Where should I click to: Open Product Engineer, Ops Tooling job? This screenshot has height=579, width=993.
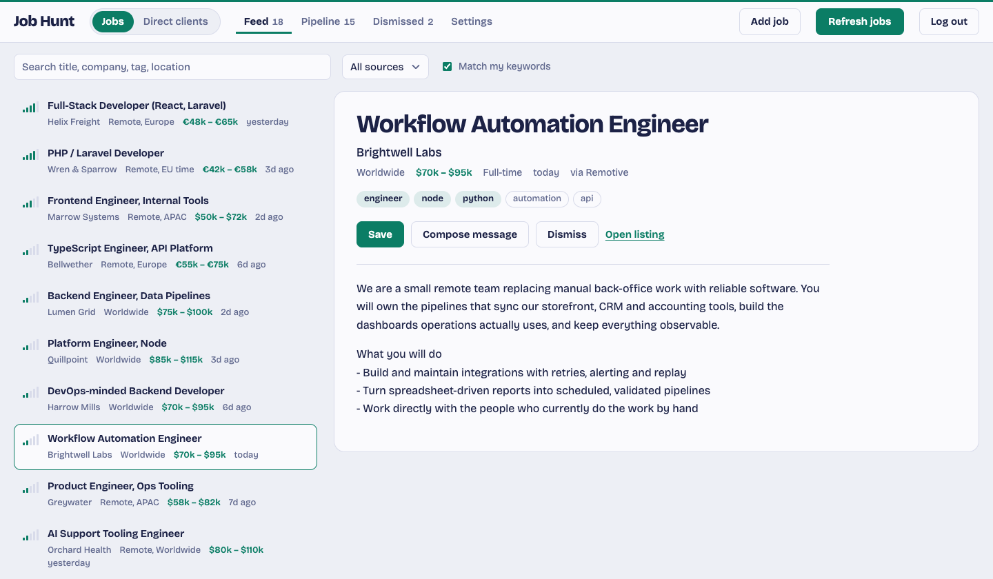coord(165,494)
